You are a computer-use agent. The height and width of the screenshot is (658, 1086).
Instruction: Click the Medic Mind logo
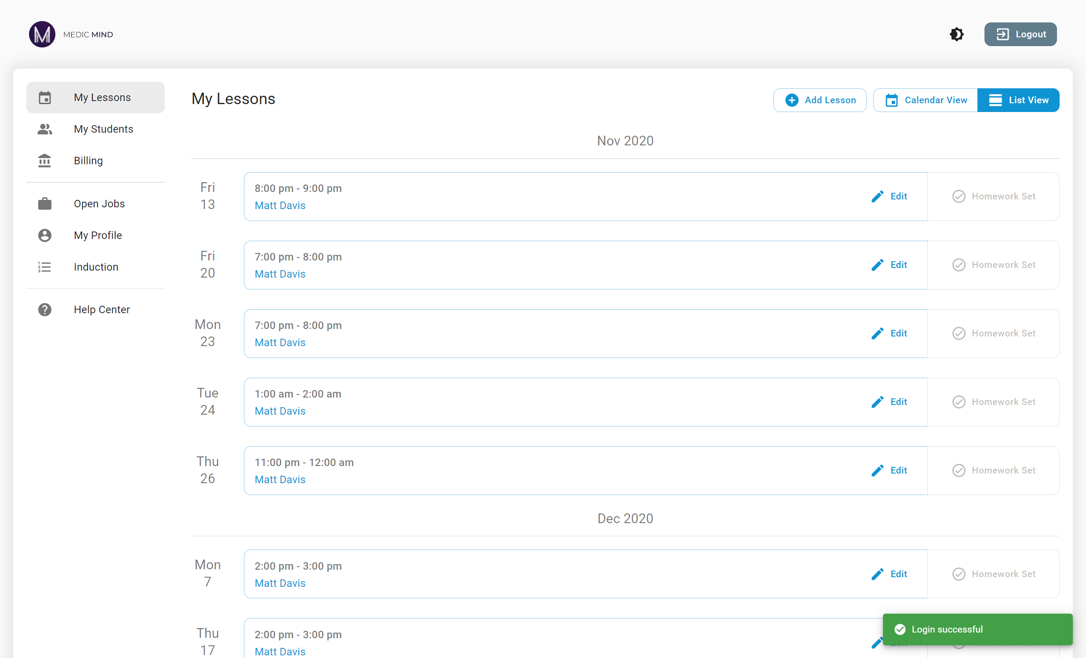click(x=42, y=34)
